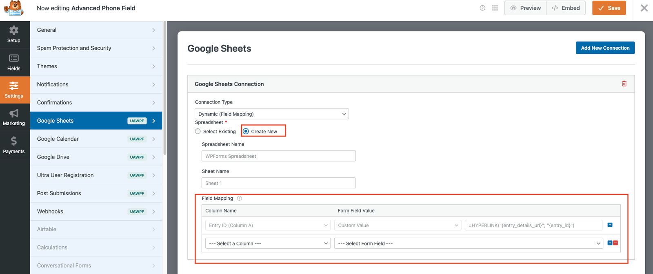The image size is (653, 274).
Task: Click the Preview button in header
Action: click(525, 8)
